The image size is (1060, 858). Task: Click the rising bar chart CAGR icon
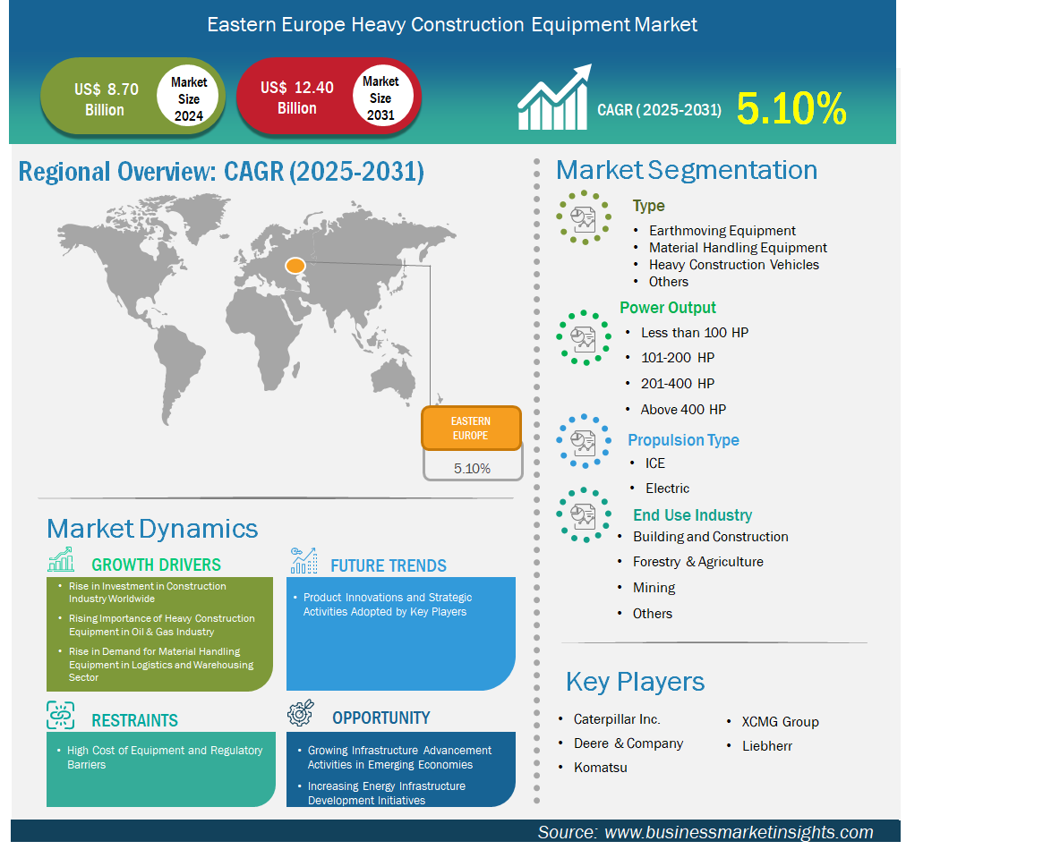tap(554, 98)
